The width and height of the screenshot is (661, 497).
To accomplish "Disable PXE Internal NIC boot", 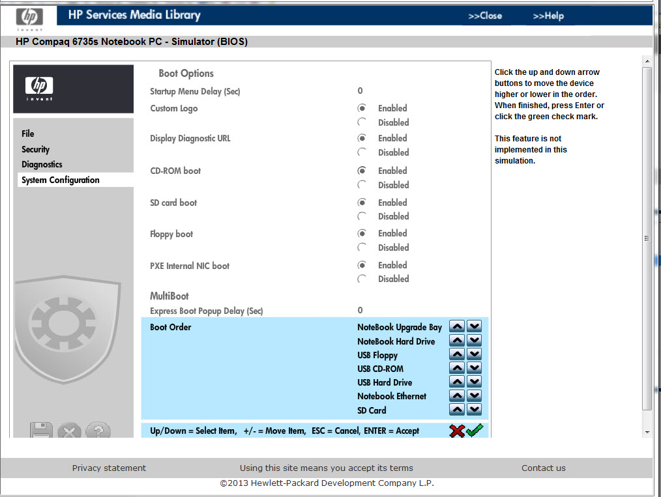I will [x=362, y=279].
